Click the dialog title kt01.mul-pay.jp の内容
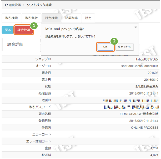This screenshot has height=159, width=161. tap(65, 29)
